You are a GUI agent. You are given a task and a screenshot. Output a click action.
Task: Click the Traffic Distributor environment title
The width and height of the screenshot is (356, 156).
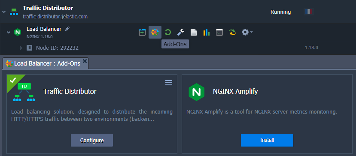48,8
